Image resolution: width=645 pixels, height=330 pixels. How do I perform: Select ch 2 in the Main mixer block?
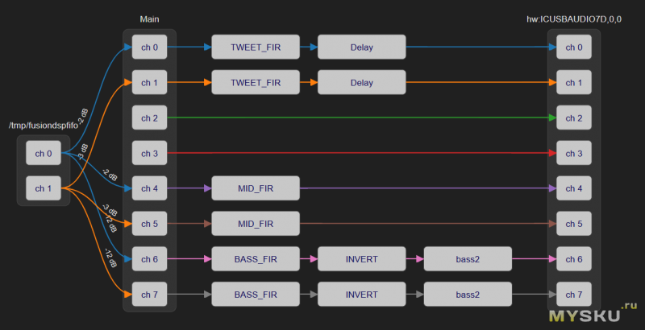tap(149, 118)
